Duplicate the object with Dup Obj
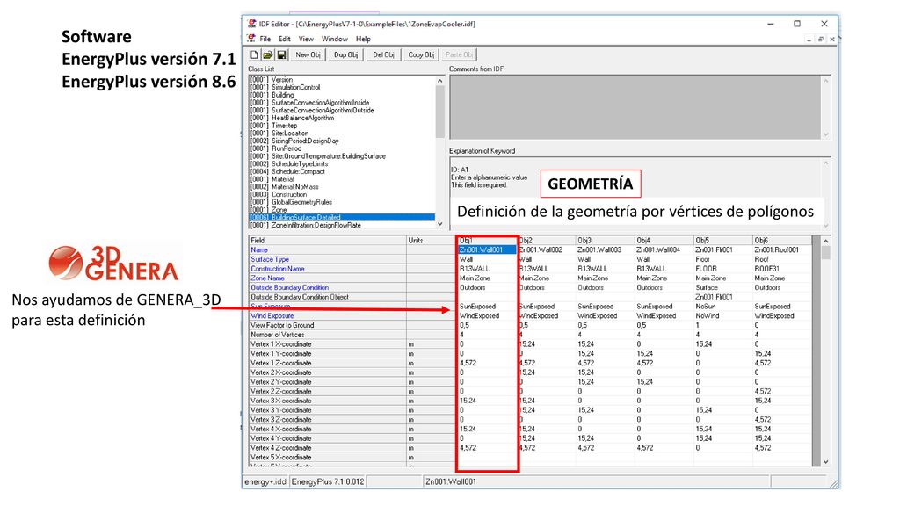The height and width of the screenshot is (506, 900). tap(345, 54)
